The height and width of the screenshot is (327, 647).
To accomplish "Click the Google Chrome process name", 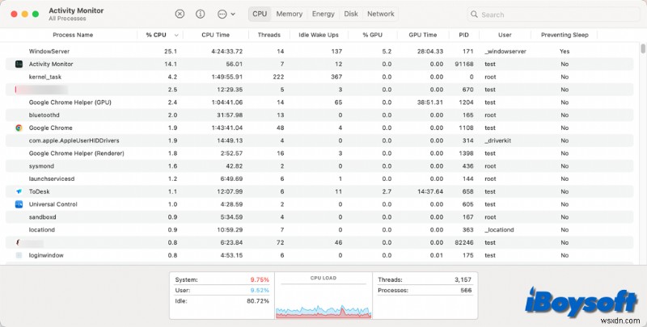I will click(50, 128).
